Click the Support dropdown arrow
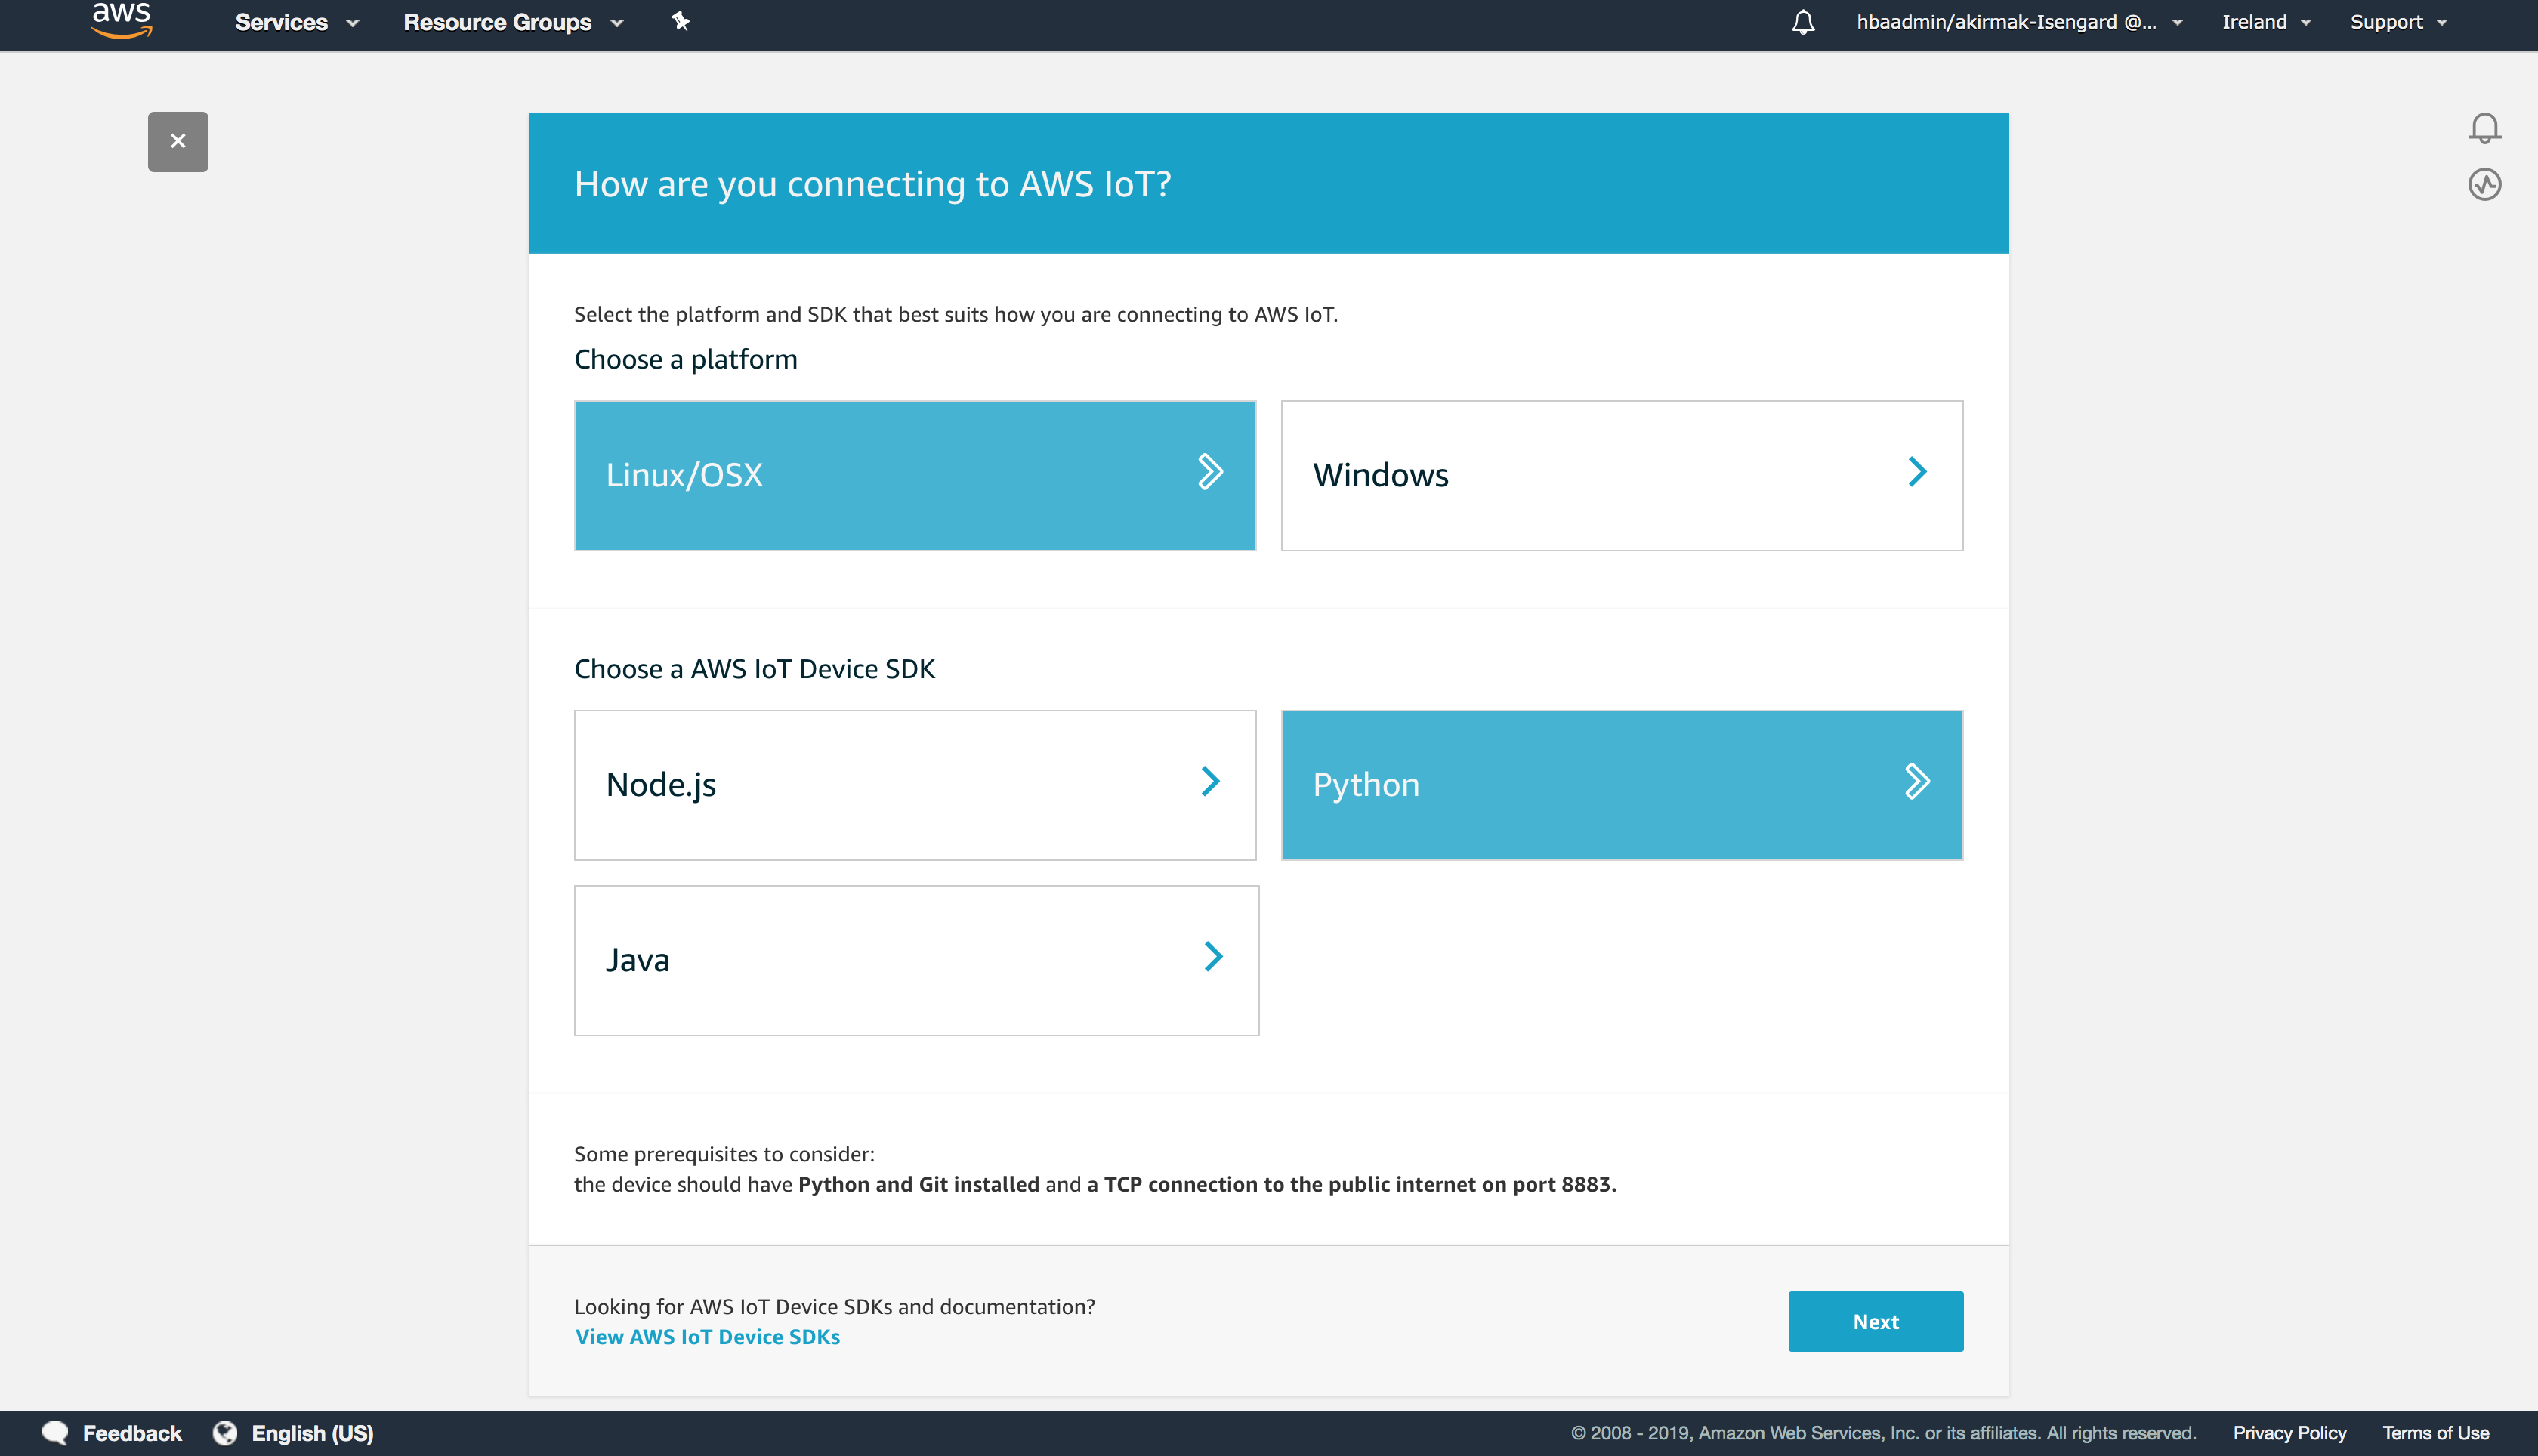Image resolution: width=2538 pixels, height=1456 pixels. point(2441,23)
